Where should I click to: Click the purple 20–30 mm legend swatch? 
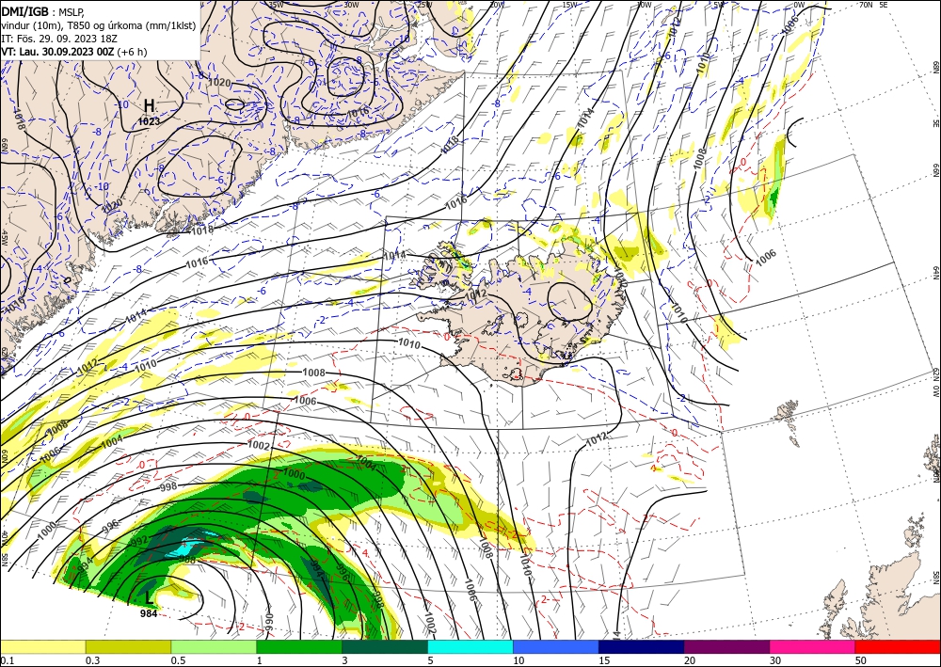click(726, 646)
